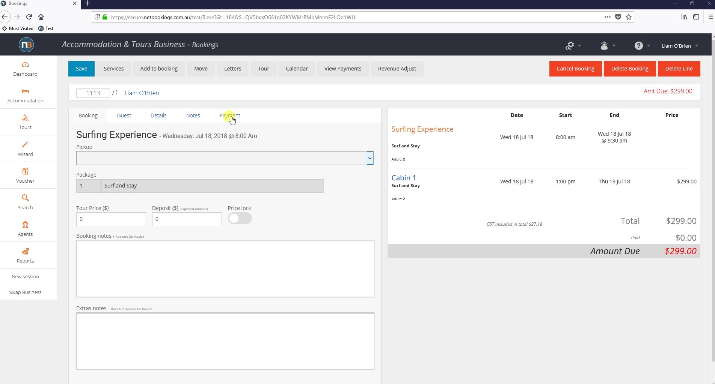
Task: Open the Liam O'Brien account dropdown
Action: (x=680, y=46)
